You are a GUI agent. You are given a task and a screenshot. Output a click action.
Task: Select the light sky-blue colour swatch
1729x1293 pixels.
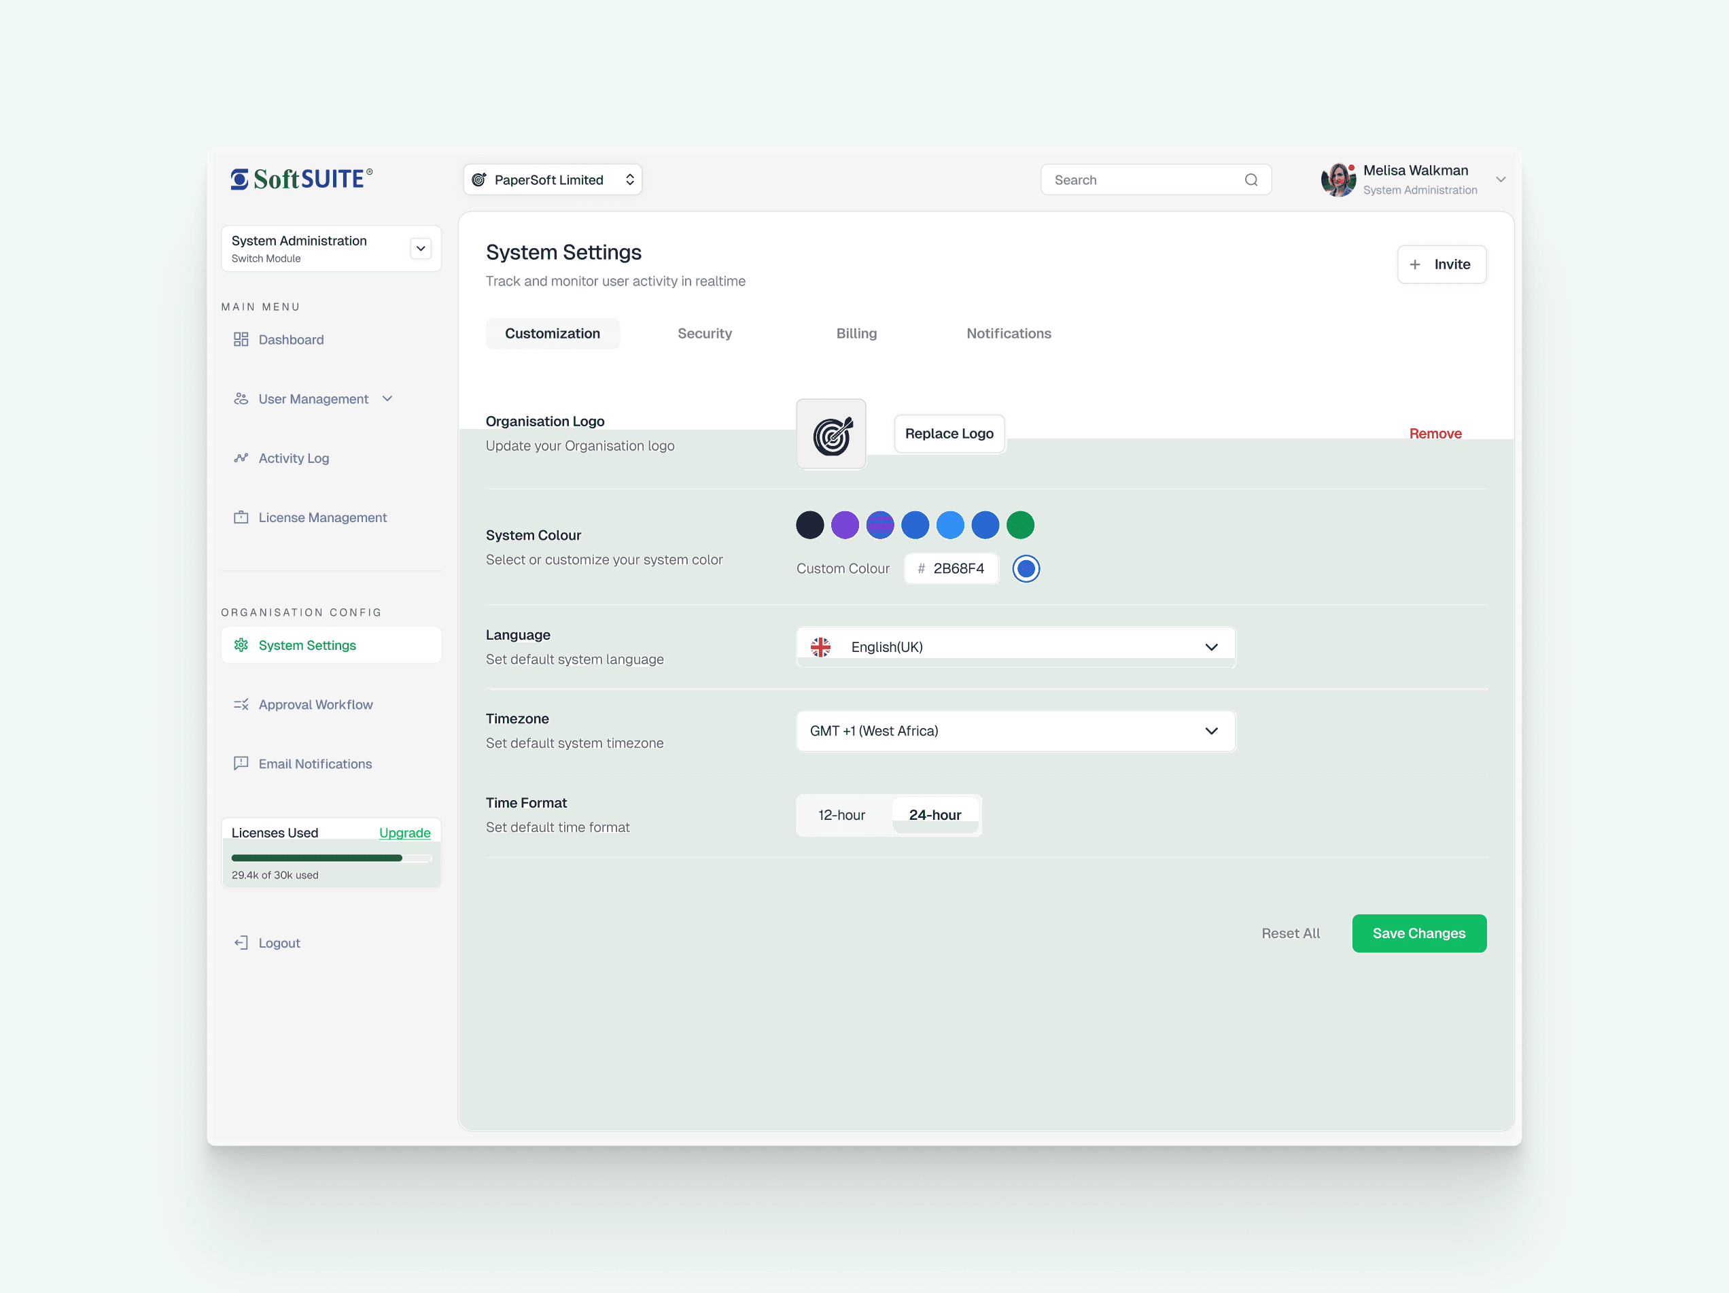951,525
